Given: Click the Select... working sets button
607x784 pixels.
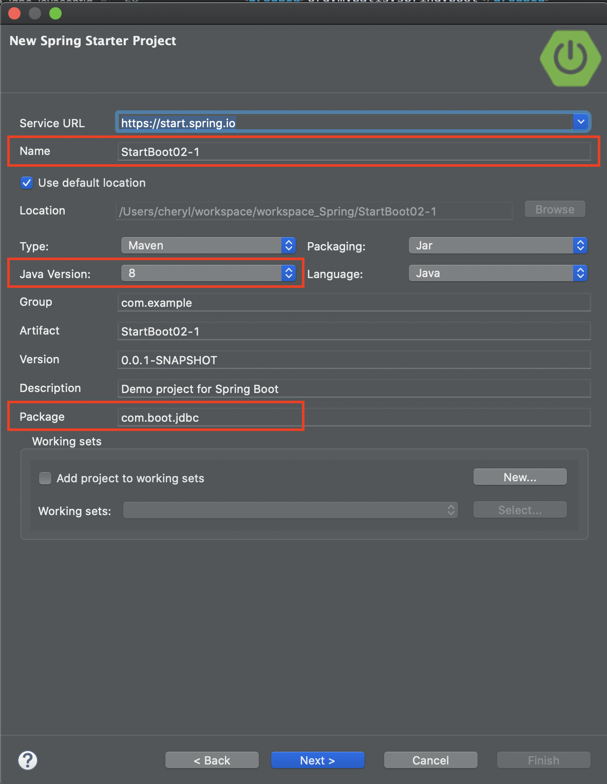Looking at the screenshot, I should click(x=520, y=510).
